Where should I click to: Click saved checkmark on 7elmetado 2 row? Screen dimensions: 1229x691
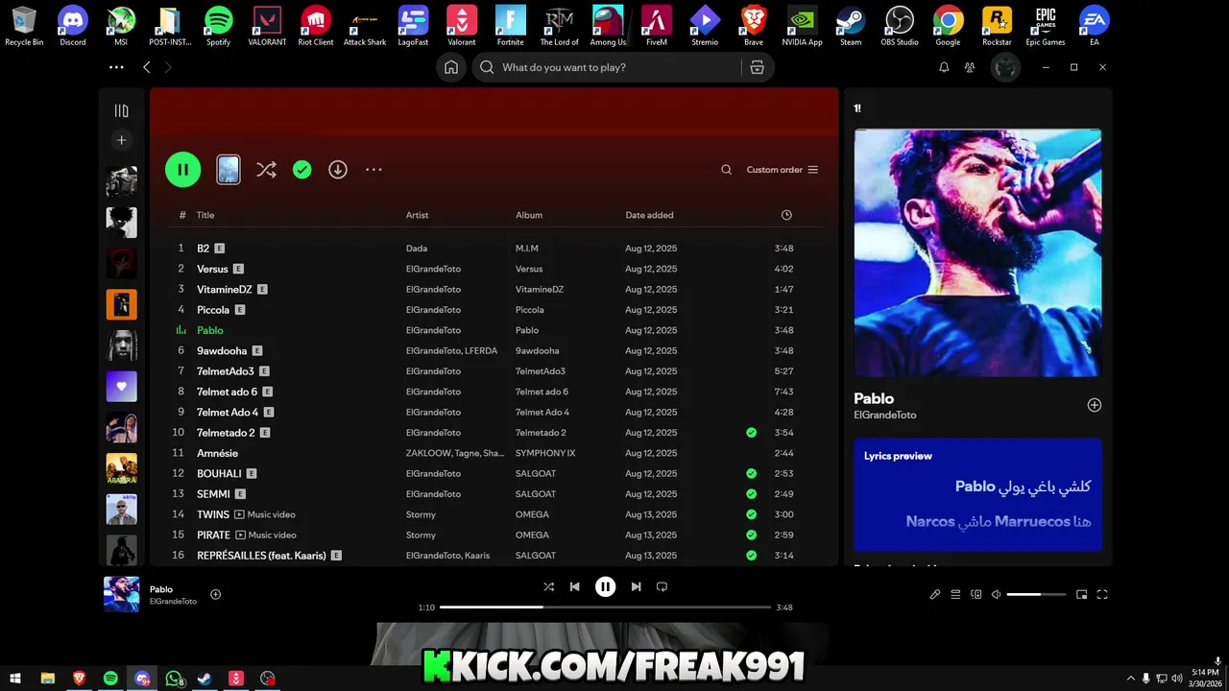[x=751, y=433]
